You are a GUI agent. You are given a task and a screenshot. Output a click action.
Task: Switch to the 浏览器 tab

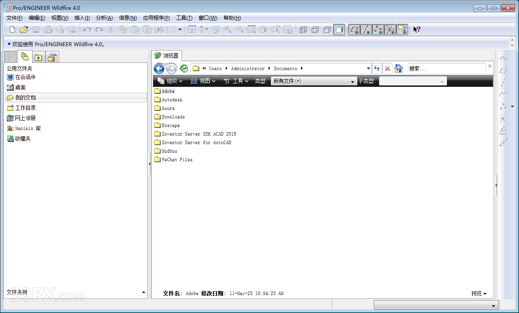pyautogui.click(x=167, y=56)
